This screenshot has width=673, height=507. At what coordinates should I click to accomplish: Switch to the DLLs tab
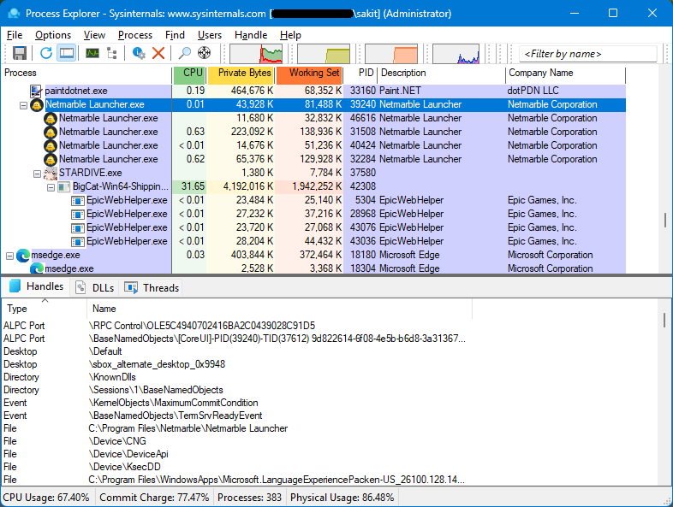coord(95,287)
